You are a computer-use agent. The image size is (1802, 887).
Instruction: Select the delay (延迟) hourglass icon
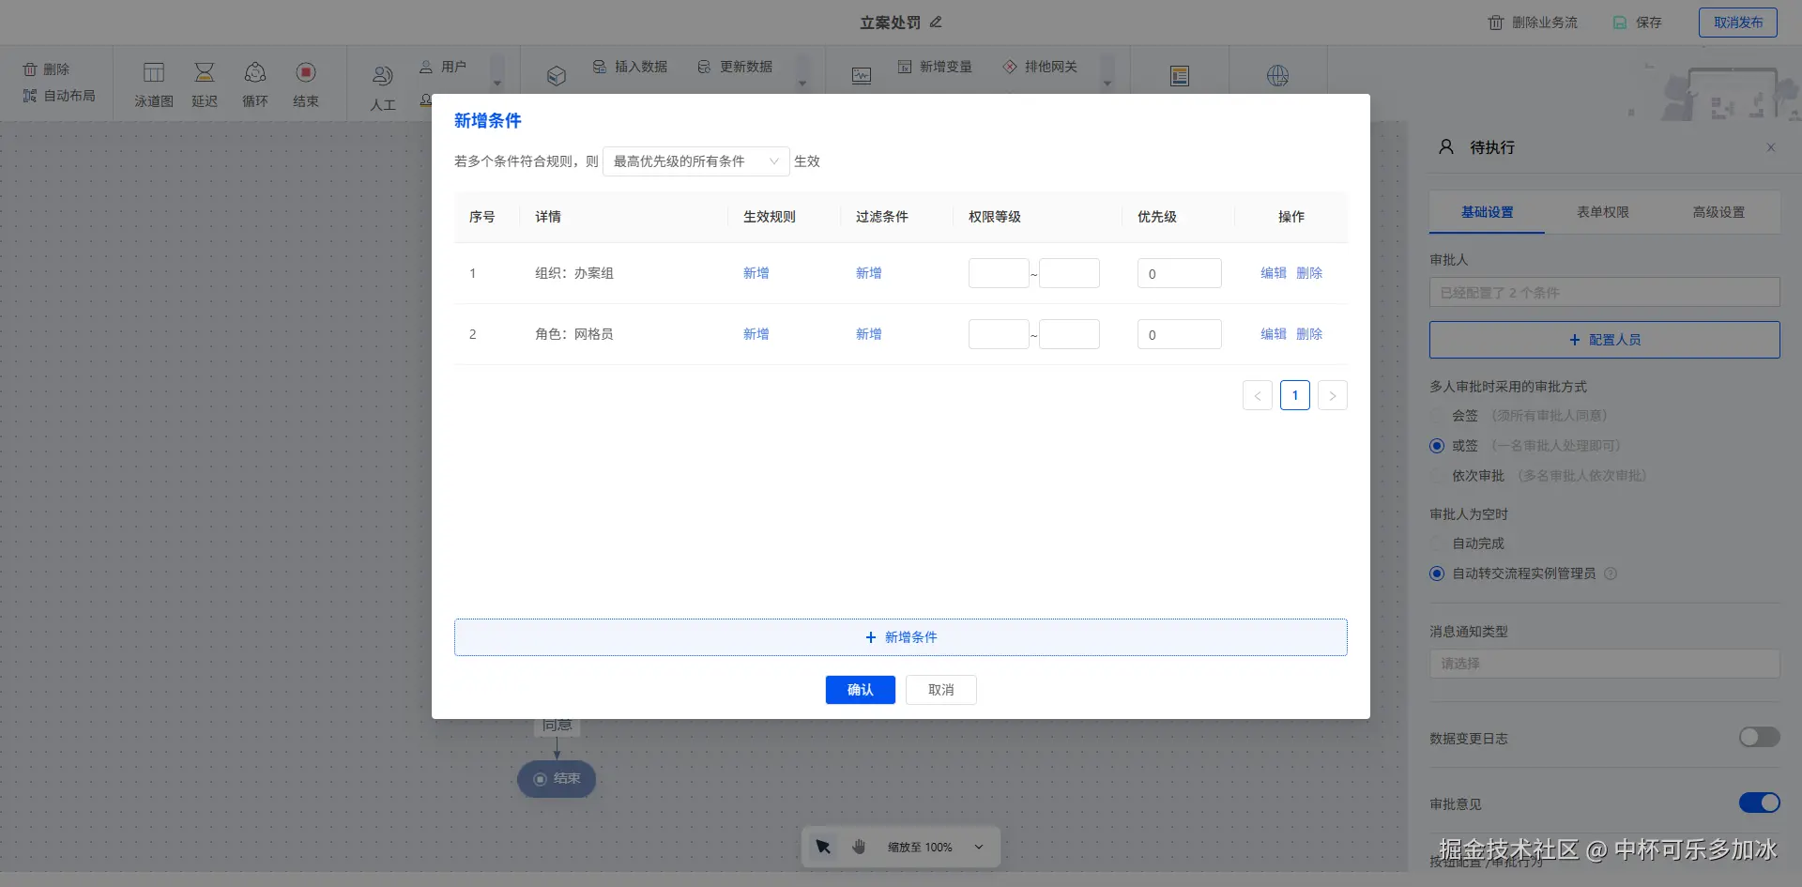[x=205, y=72]
